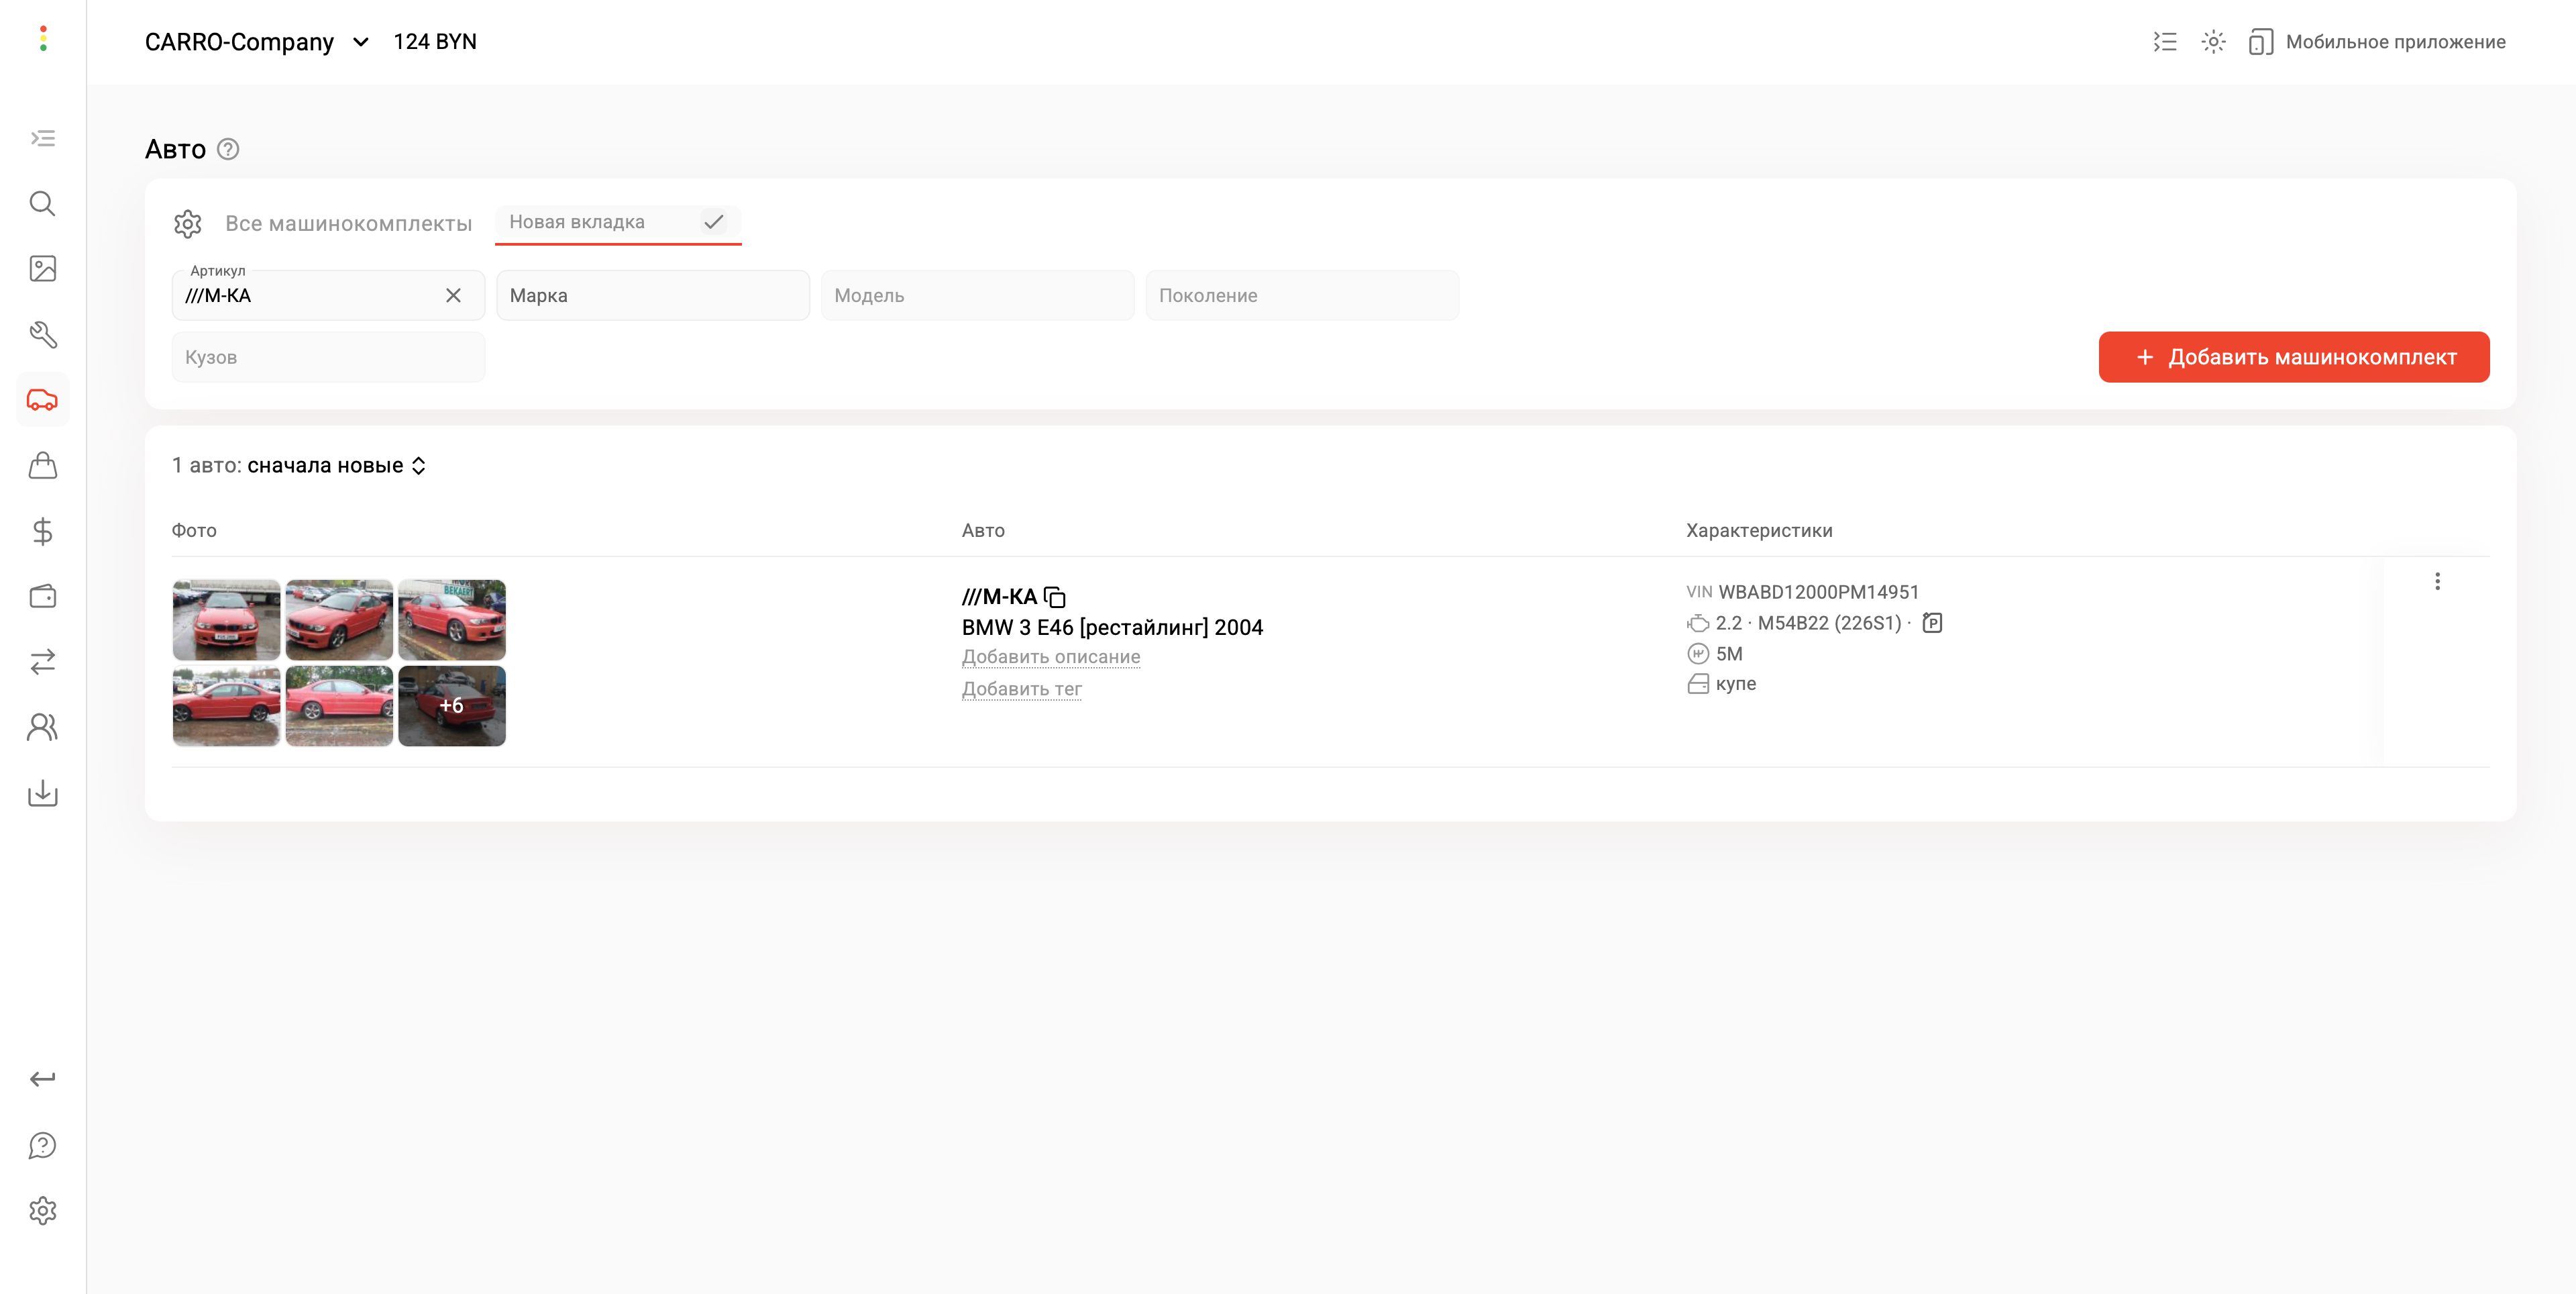Open the image gallery sidebar icon
Image resolution: width=2576 pixels, height=1294 pixels.
[x=42, y=269]
